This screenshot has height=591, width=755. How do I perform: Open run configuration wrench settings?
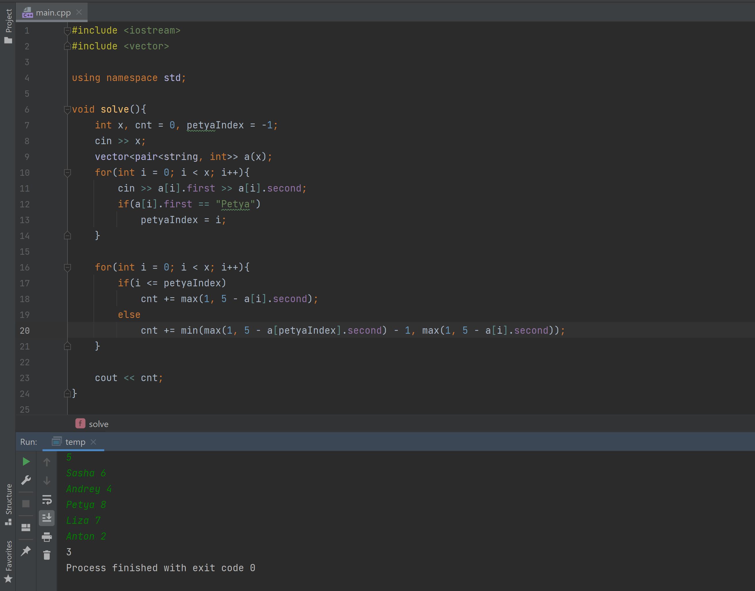[x=26, y=480]
